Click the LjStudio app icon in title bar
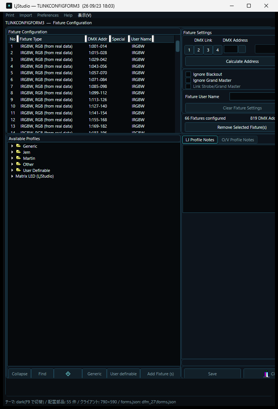Image resolution: width=278 pixels, height=409 pixels. tap(9, 6)
